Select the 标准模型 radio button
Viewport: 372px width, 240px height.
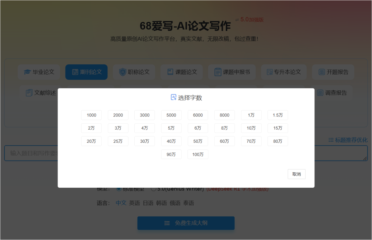pos(118,189)
